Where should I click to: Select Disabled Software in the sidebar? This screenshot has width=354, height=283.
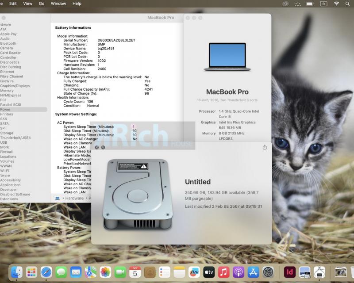coord(15,194)
